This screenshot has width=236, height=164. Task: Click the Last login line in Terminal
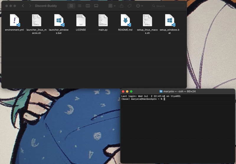151,96
